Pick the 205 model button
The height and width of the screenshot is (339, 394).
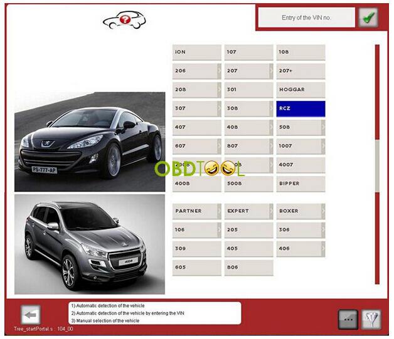click(x=249, y=230)
